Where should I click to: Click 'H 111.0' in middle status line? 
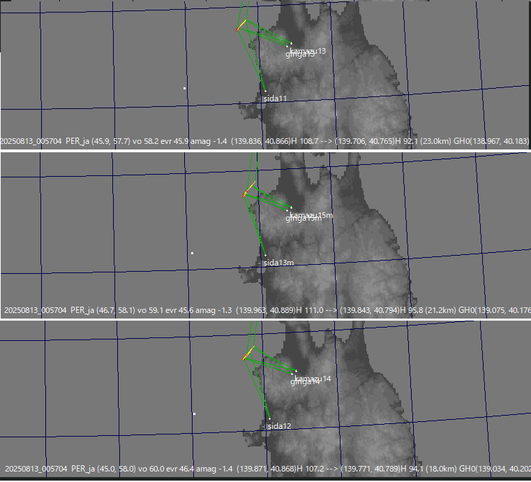pos(310,310)
